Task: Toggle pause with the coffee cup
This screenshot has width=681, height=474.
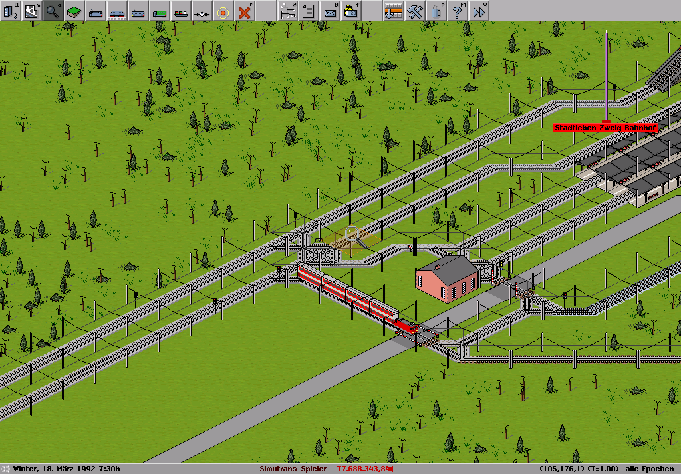Action: coord(436,11)
